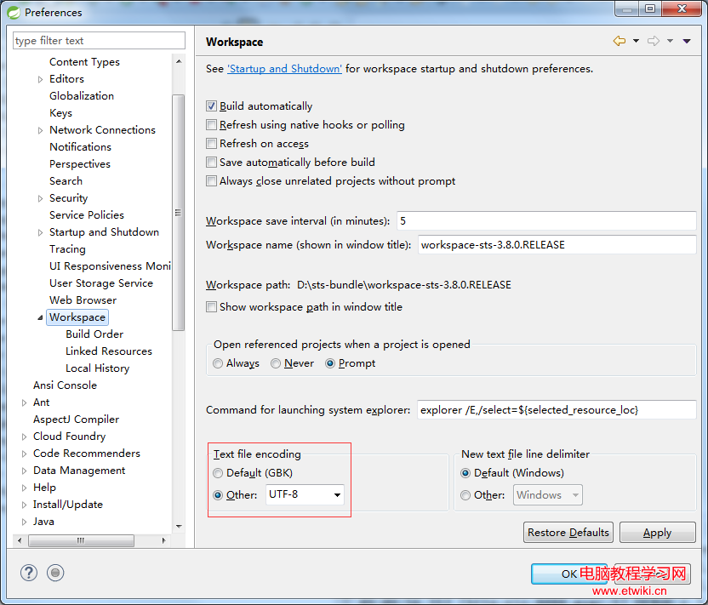Select Build Order under Workspace
708x605 pixels.
click(x=94, y=334)
